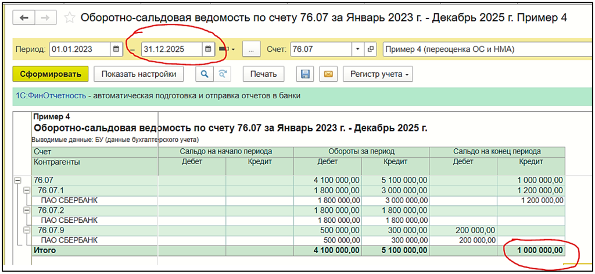Click Показать настройки button
595x274 pixels.
tap(138, 74)
